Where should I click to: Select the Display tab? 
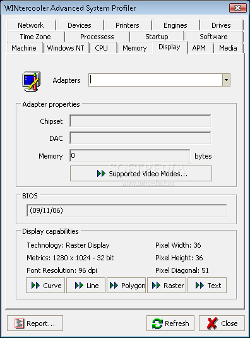point(169,47)
